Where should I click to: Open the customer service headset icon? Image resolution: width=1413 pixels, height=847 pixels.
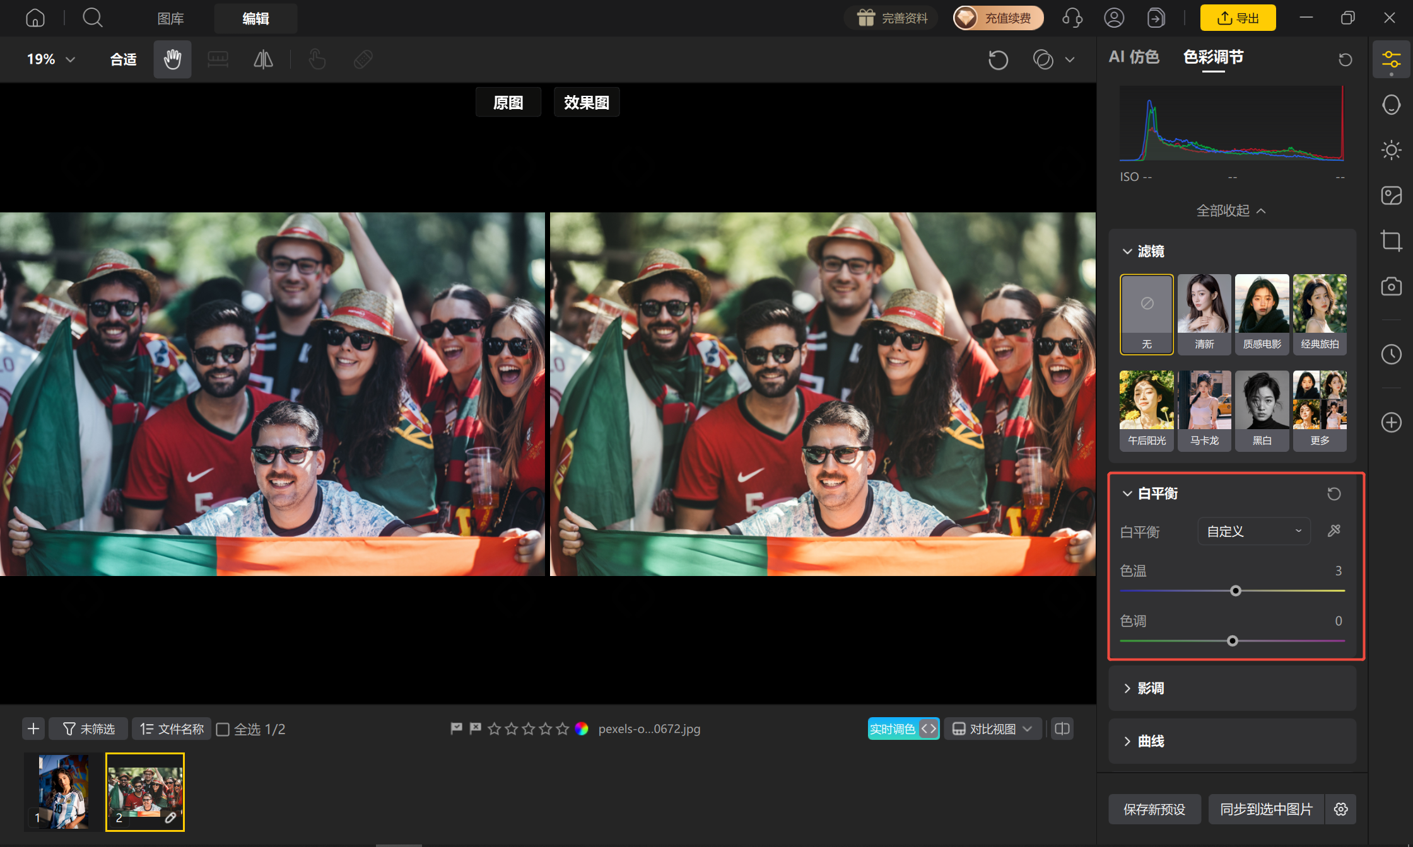coord(1072,18)
